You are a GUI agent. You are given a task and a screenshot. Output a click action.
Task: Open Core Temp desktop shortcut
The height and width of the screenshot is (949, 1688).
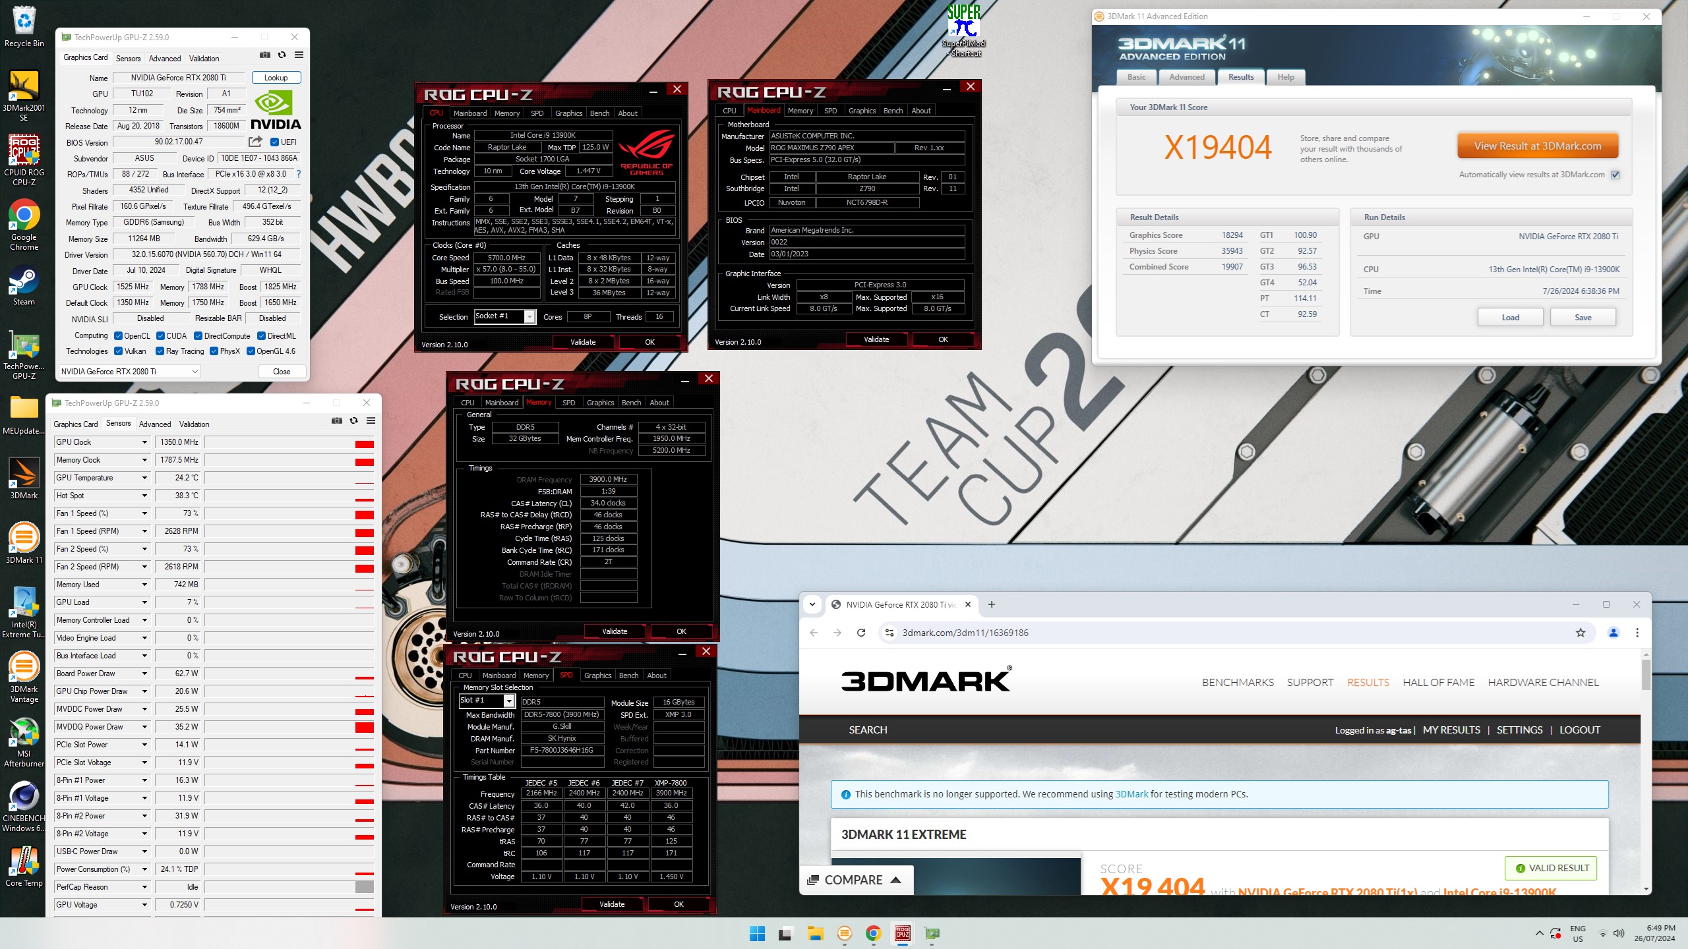(24, 867)
